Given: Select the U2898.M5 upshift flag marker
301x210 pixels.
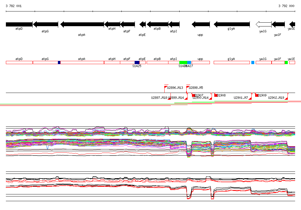Looking at the screenshot, I should click(x=188, y=87).
